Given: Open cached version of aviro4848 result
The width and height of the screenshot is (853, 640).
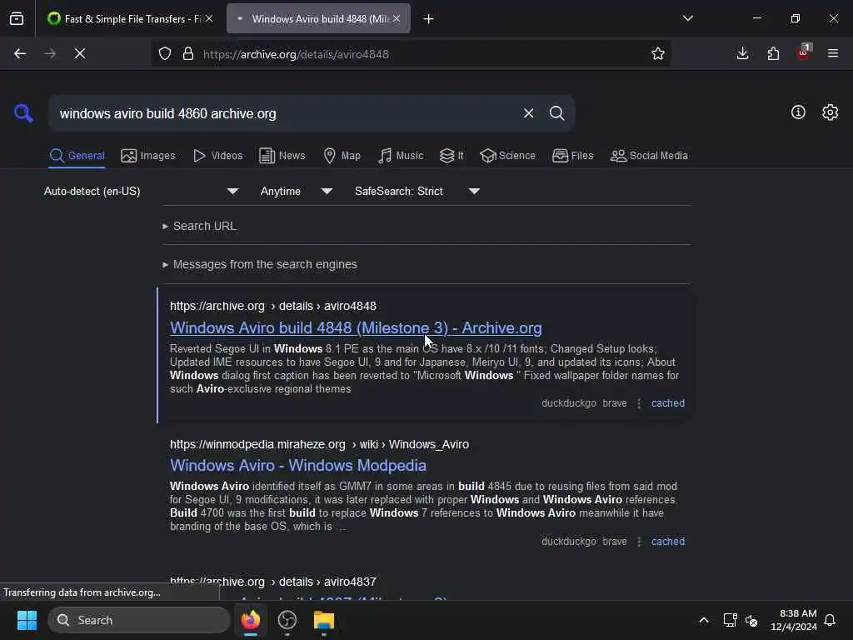Looking at the screenshot, I should 668,403.
